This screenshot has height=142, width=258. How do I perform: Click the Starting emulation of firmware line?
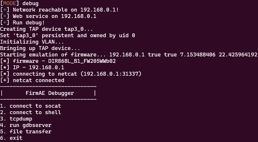128,54
